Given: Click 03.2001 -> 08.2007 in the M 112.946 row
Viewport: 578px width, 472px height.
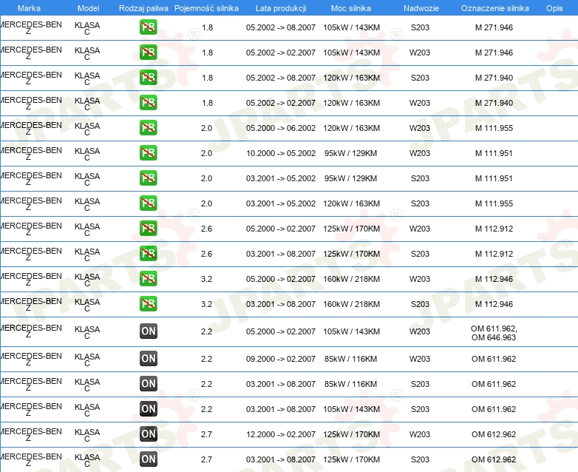Looking at the screenshot, I should tap(281, 304).
